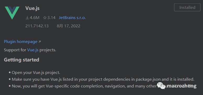Viewport: 203px width, 95px height.
Task: Click the WeChat bubble watermark icon
Action: 161,86
